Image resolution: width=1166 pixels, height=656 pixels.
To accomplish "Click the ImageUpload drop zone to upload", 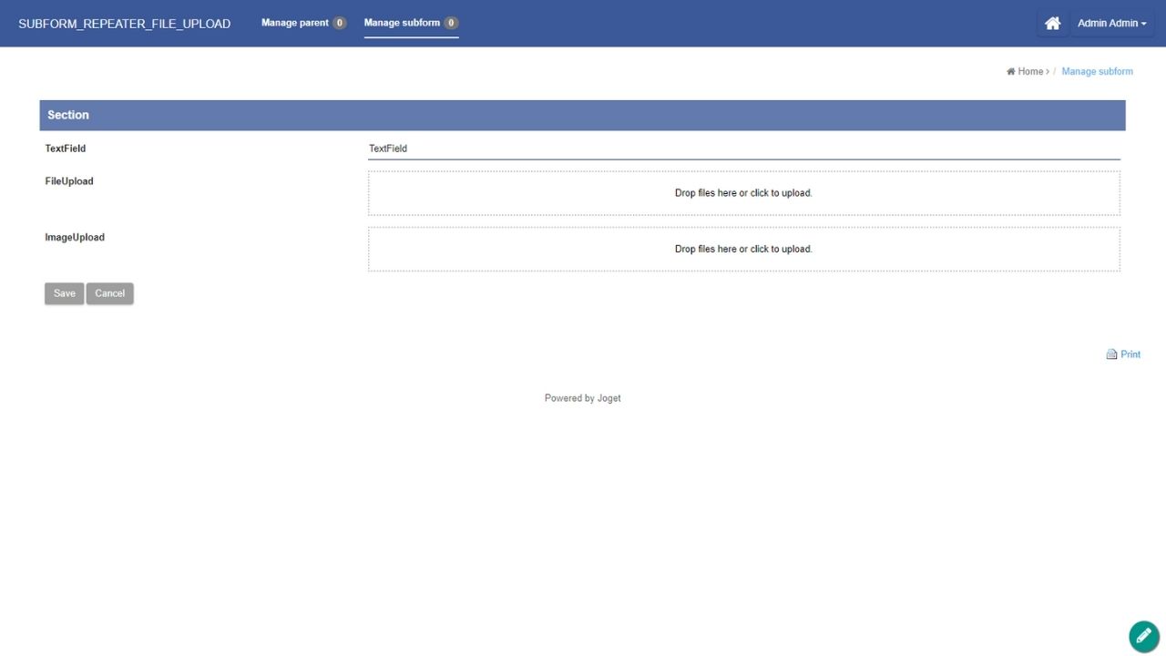I will (743, 249).
